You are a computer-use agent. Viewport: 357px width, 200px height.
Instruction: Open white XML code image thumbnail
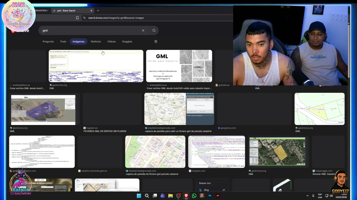tap(42, 152)
